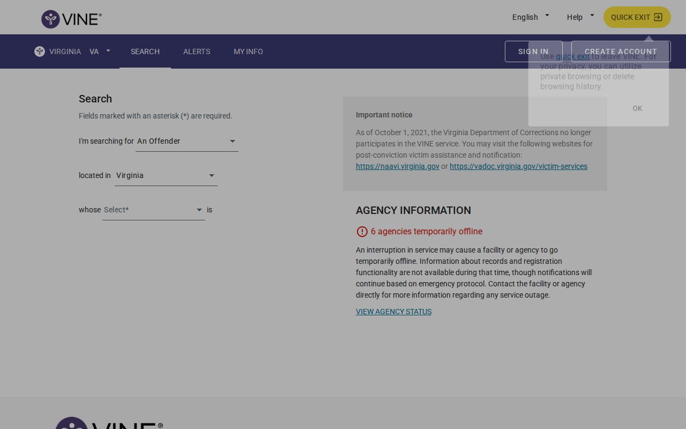The width and height of the screenshot is (686, 429).
Task: Follow the 'quick exit' link in the tooltip
Action: [572, 56]
